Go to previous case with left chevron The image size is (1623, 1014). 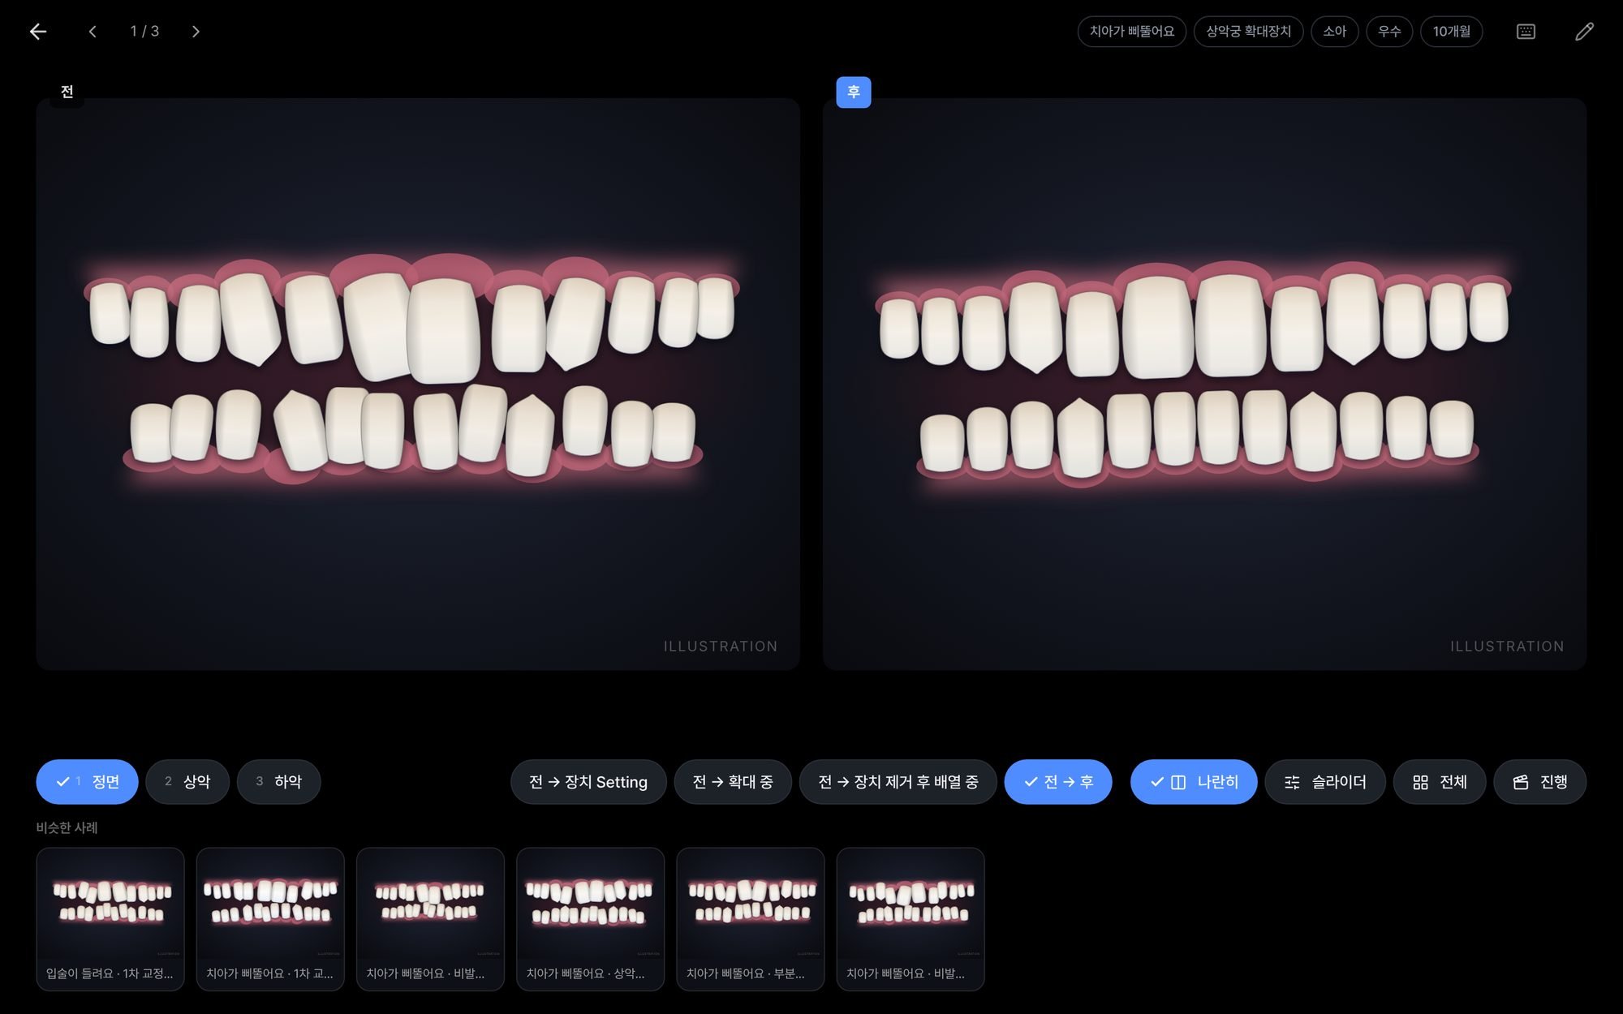tap(93, 32)
